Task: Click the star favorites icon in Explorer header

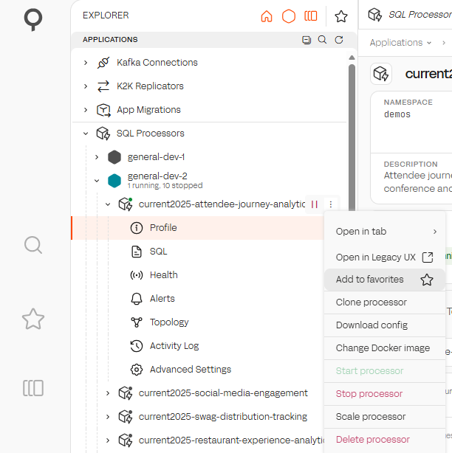Action: [x=341, y=16]
